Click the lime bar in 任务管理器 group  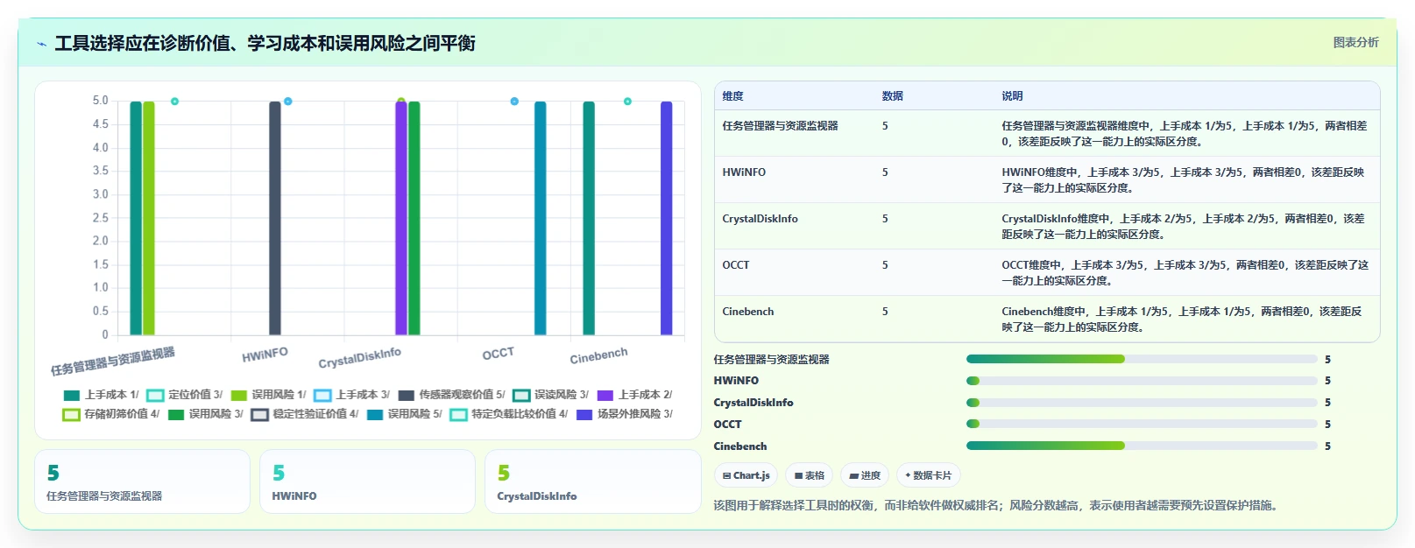[149, 218]
